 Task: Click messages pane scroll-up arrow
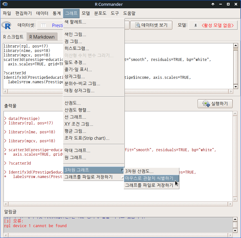[235, 219]
